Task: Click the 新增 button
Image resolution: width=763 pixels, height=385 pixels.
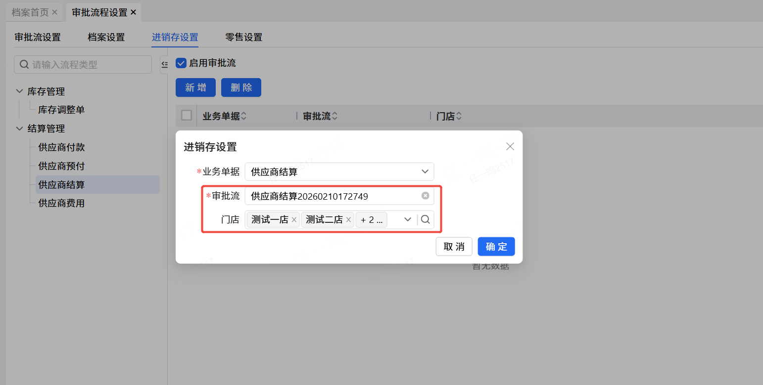Action: click(x=196, y=87)
